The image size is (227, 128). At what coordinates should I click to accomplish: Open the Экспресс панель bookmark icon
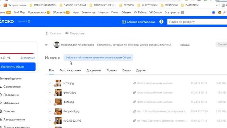(x=5, y=5)
